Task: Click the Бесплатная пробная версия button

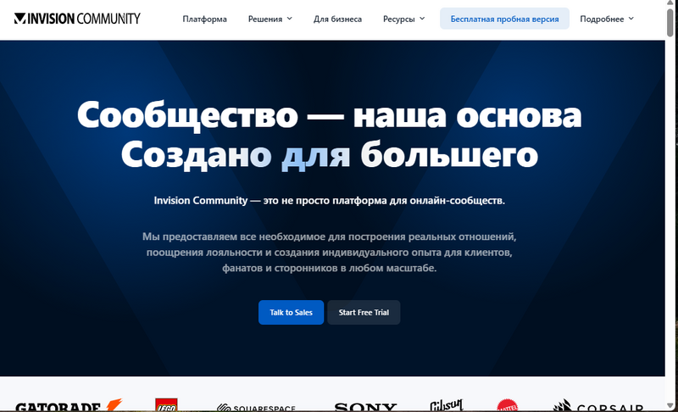Action: point(504,19)
